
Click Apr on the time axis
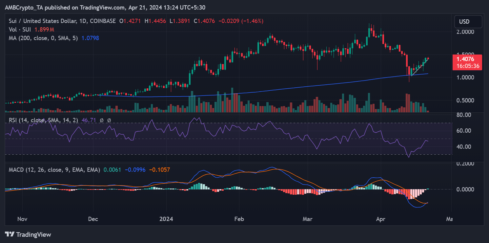(x=381, y=219)
